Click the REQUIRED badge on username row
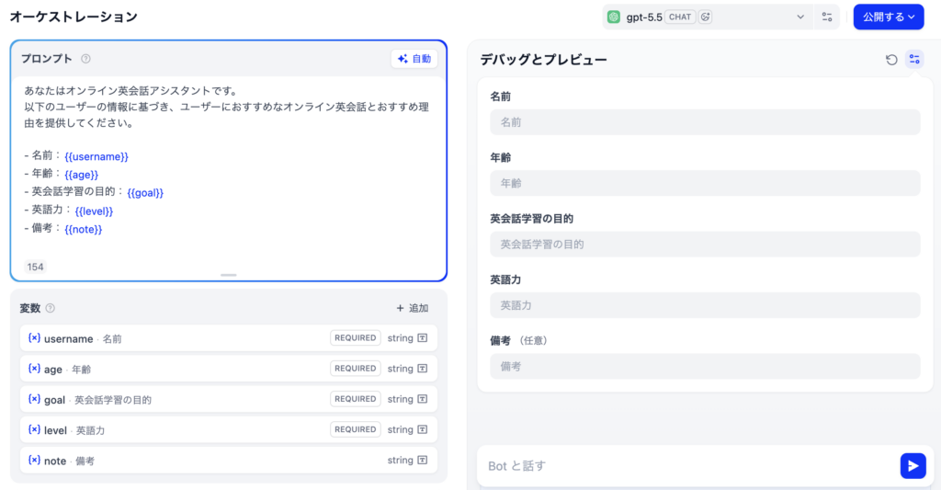This screenshot has height=490, width=941. point(356,338)
